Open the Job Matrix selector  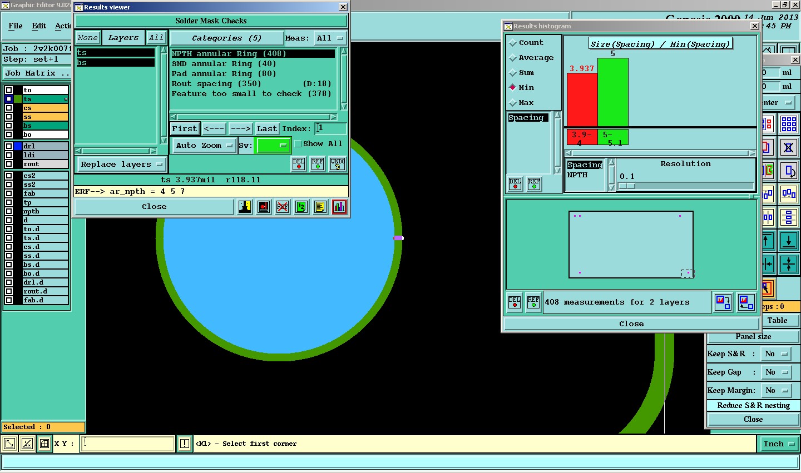coord(37,73)
